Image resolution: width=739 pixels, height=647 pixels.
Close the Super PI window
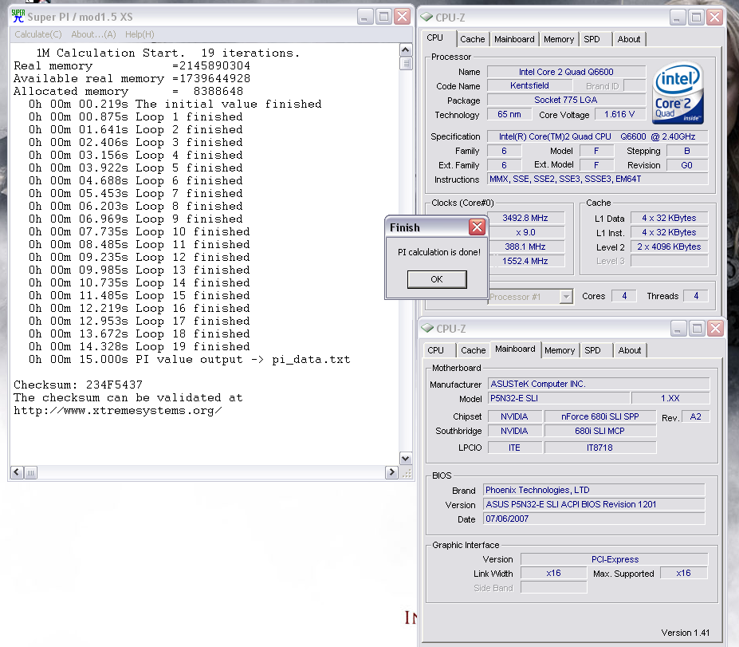pyautogui.click(x=402, y=17)
